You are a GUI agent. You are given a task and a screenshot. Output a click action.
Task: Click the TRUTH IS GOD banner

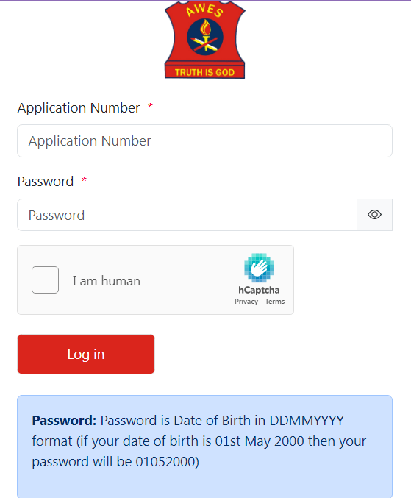click(204, 72)
